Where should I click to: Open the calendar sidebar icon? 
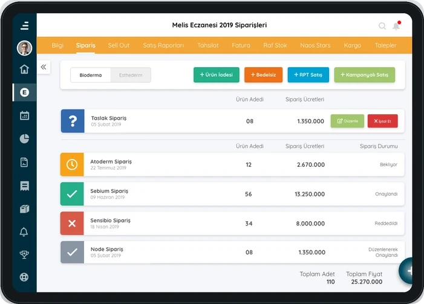point(24,115)
